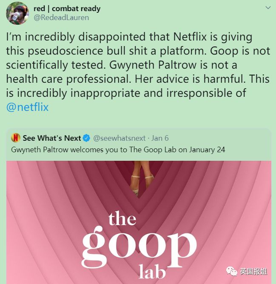Click the WeChat watermark logo icon

pyautogui.click(x=232, y=271)
